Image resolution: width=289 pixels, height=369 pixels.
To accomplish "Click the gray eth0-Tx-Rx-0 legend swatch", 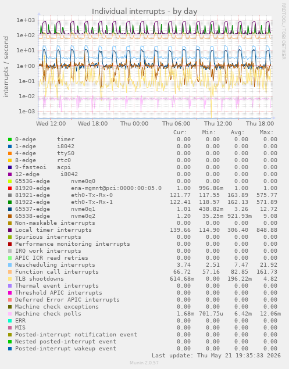I will click(10, 195).
